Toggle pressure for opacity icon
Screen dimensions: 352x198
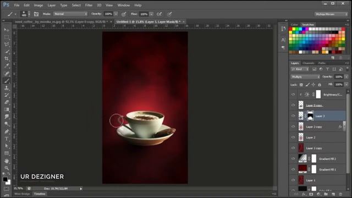(x=124, y=14)
